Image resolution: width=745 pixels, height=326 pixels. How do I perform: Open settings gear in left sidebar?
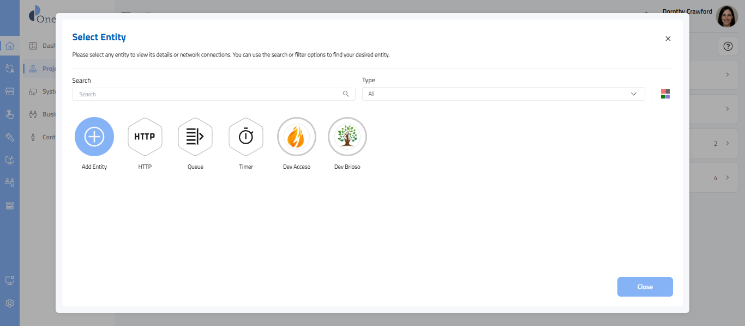point(9,303)
